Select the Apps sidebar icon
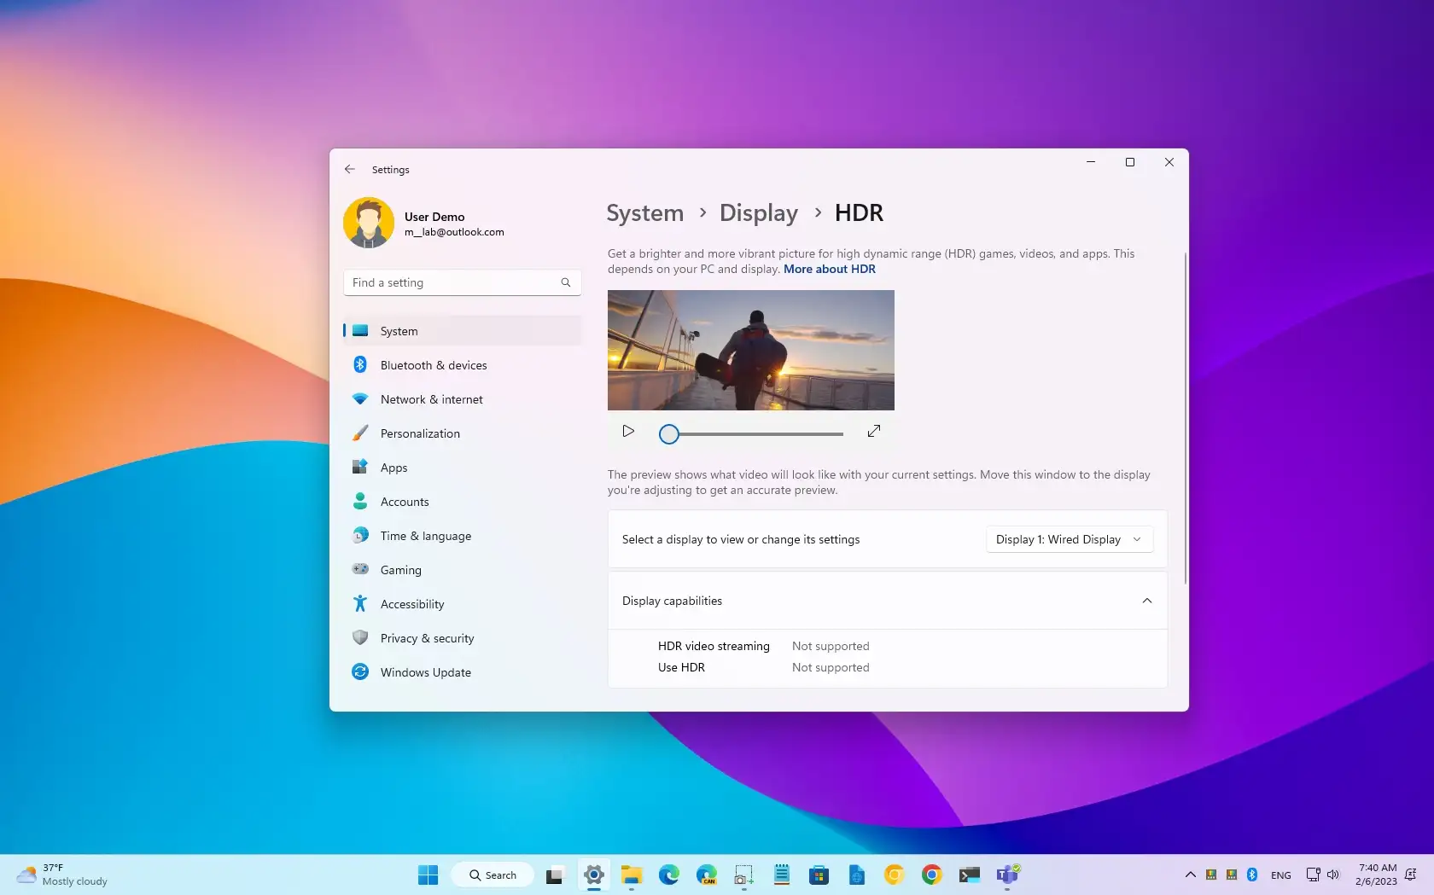Viewport: 1434px width, 895px height. coord(361,467)
